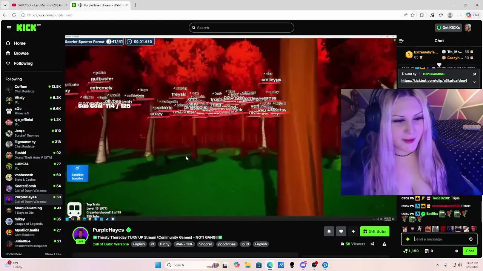The height and width of the screenshot is (271, 483).
Task: Open the user profile avatar menu
Action: pos(468,27)
